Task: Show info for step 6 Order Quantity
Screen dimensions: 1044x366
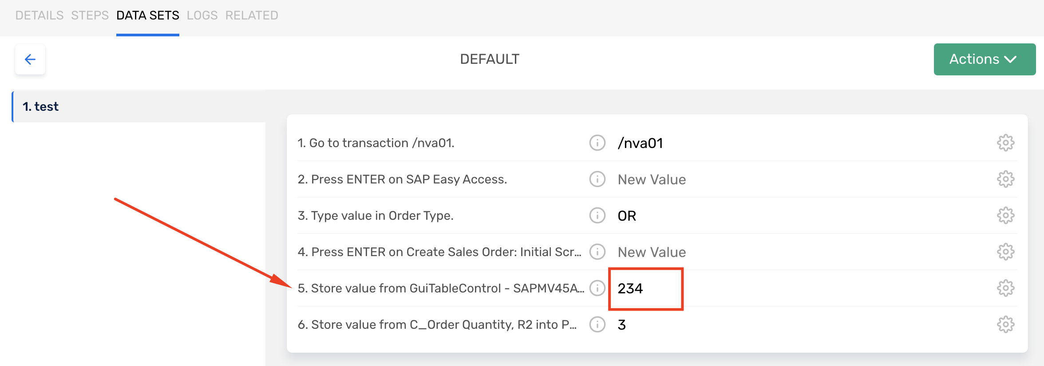Action: [x=597, y=324]
